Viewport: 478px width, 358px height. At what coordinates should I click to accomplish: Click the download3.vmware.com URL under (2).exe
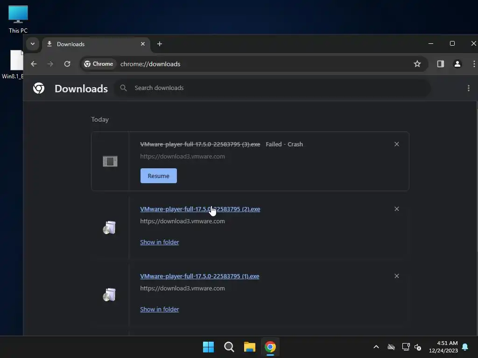click(183, 221)
